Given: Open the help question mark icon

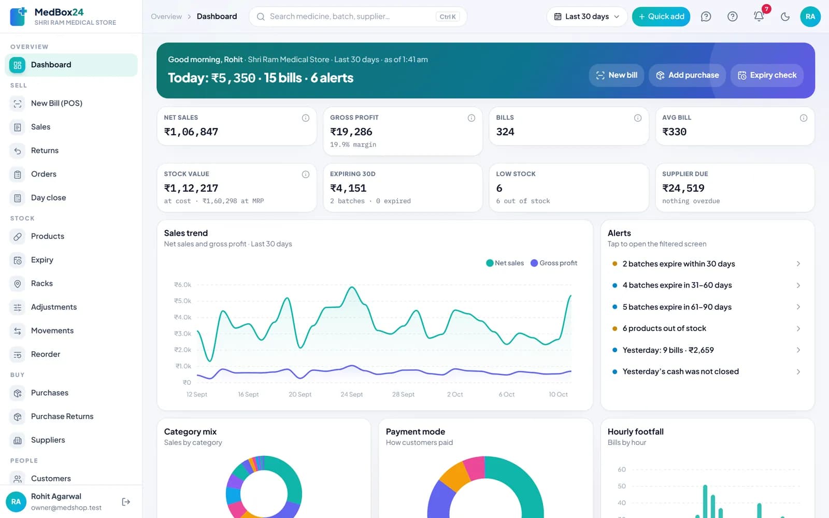Looking at the screenshot, I should (x=732, y=17).
